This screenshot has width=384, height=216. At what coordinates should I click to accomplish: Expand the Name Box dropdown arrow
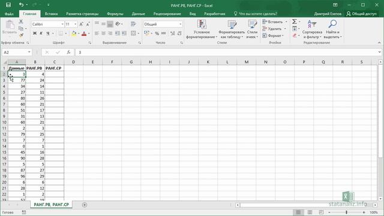tap(29, 52)
